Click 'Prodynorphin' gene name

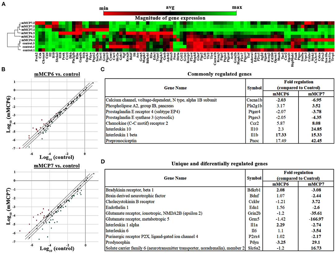(118, 242)
